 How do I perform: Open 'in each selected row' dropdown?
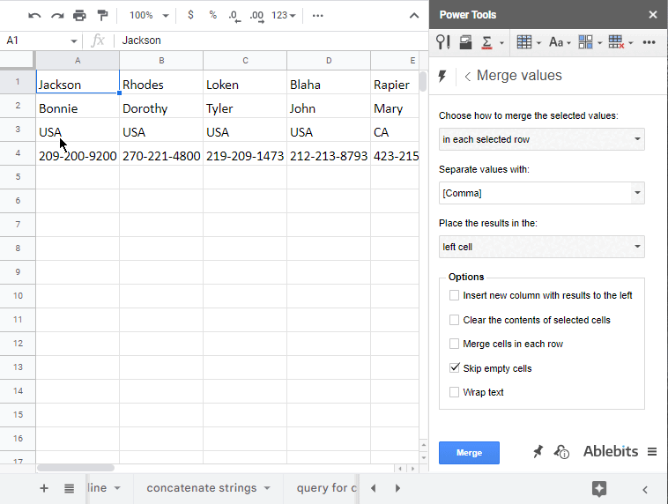pos(541,139)
